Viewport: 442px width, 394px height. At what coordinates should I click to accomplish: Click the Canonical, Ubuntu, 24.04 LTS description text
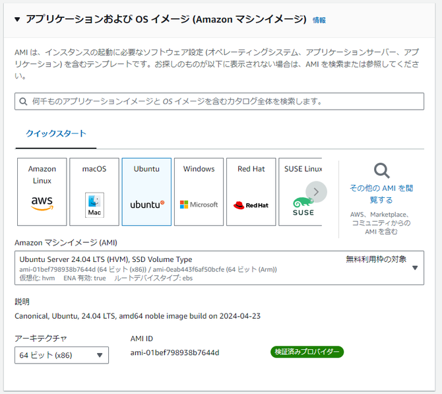click(x=138, y=316)
